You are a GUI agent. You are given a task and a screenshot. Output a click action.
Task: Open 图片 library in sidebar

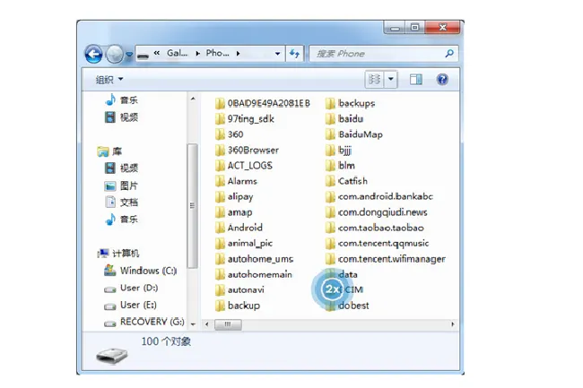(x=121, y=185)
